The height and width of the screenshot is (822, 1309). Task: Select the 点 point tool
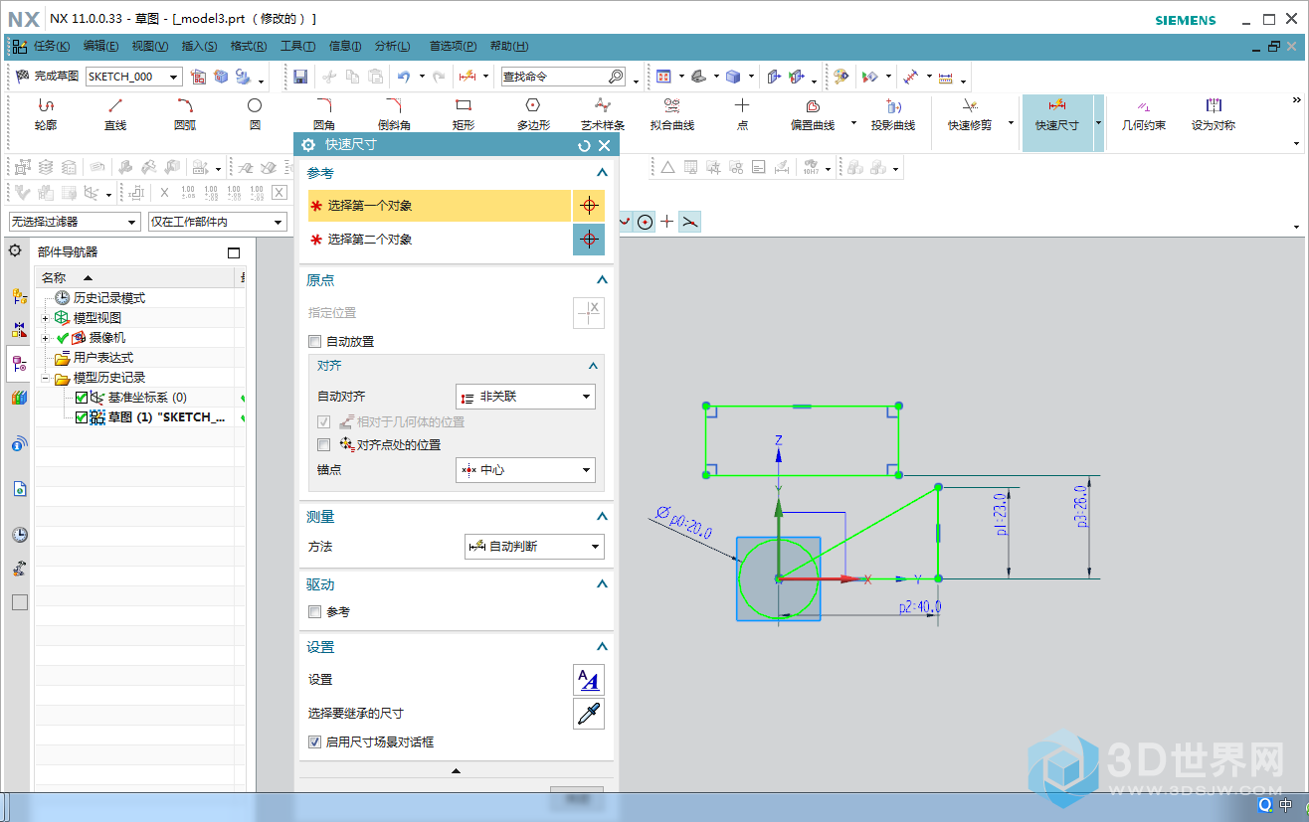coord(742,114)
